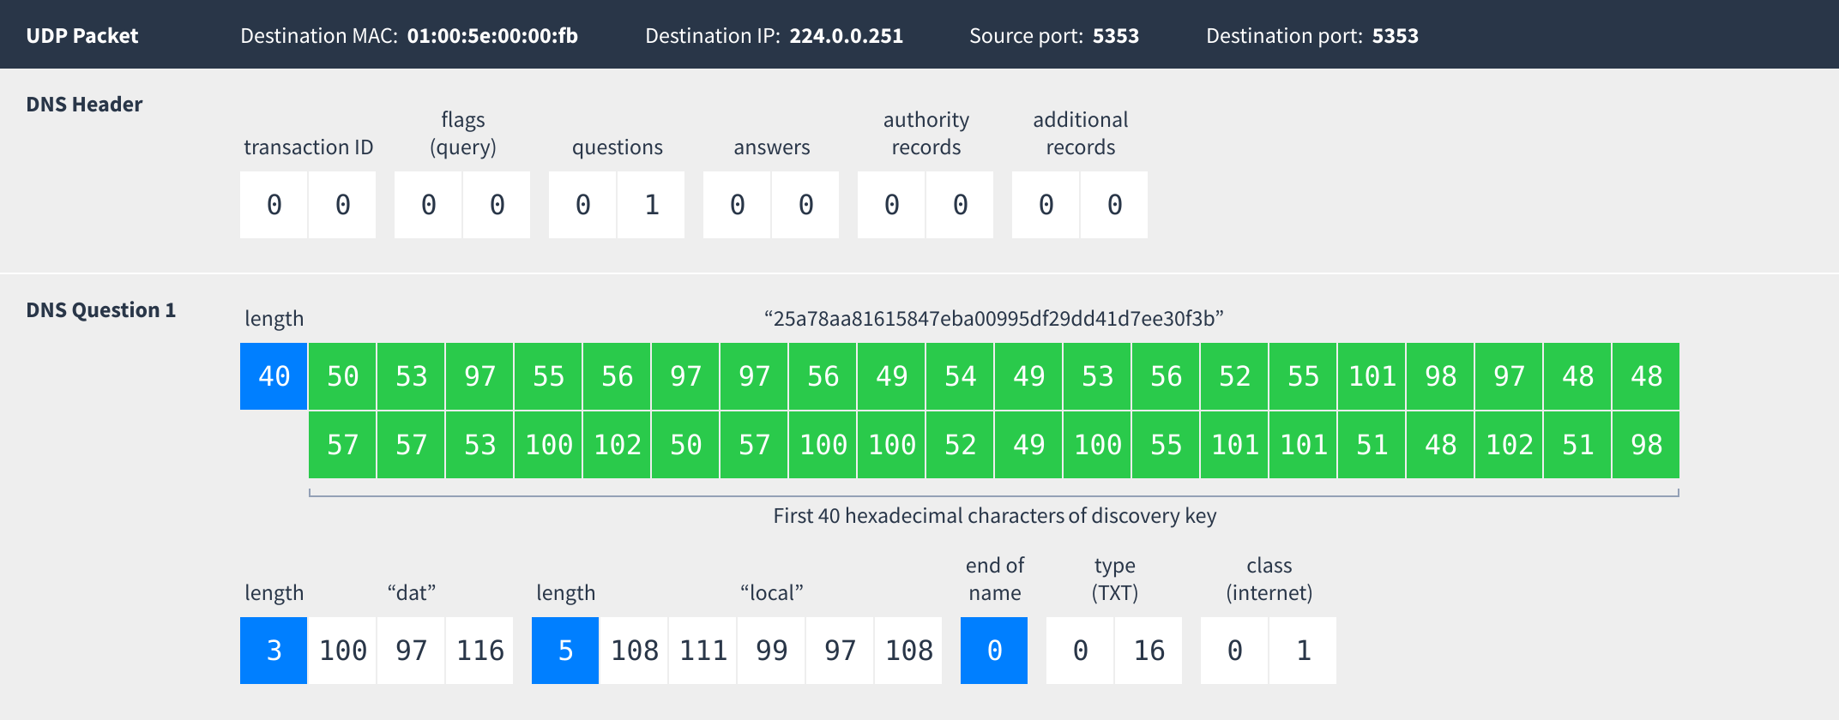Click the blue length cell showing 3
Viewport: 1839px width, 720px height.
pyautogui.click(x=274, y=651)
